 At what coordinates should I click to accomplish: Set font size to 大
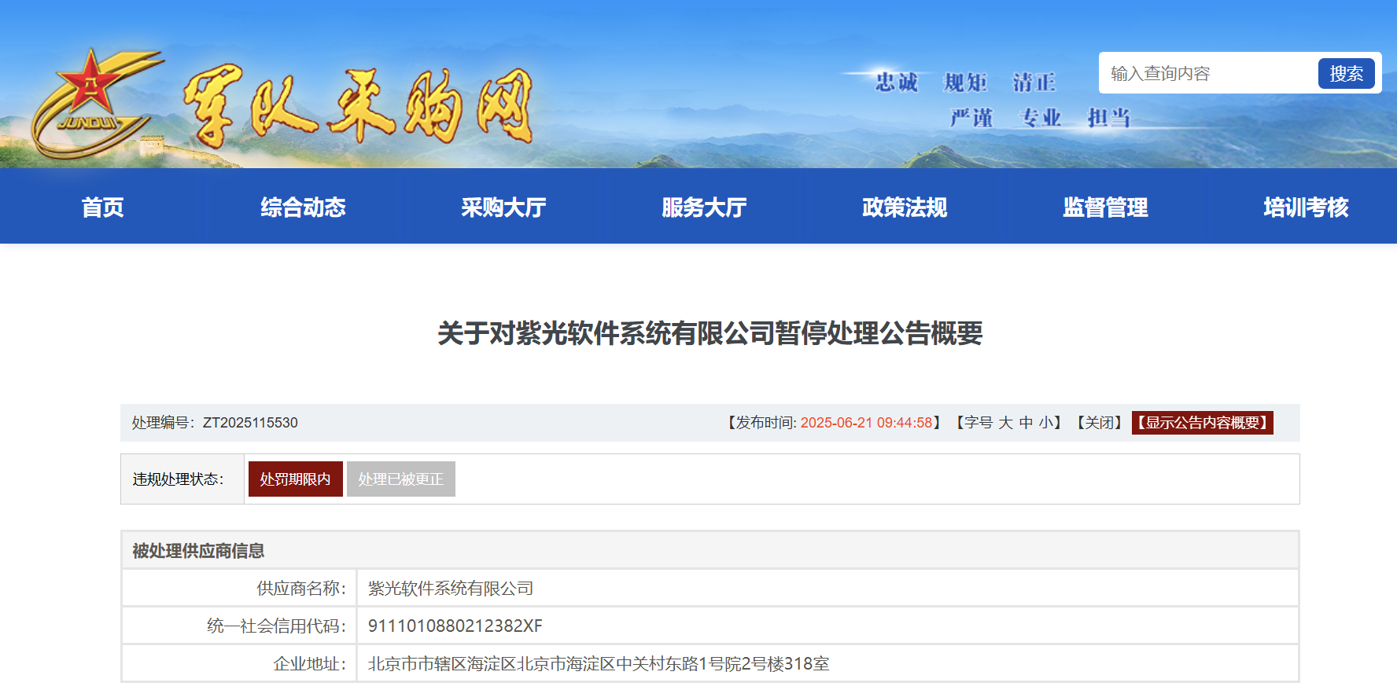(1005, 423)
